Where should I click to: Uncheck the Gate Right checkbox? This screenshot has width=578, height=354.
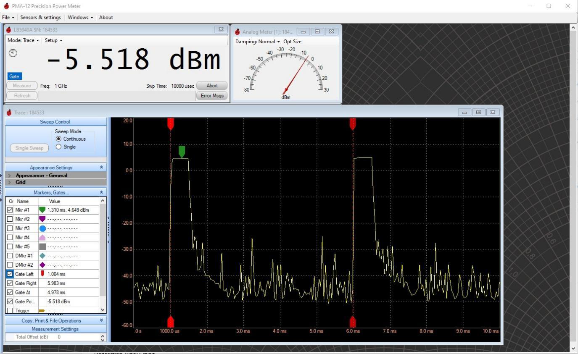pyautogui.click(x=10, y=283)
